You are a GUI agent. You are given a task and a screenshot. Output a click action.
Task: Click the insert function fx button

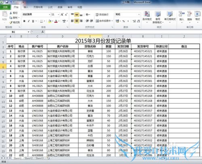(43, 32)
